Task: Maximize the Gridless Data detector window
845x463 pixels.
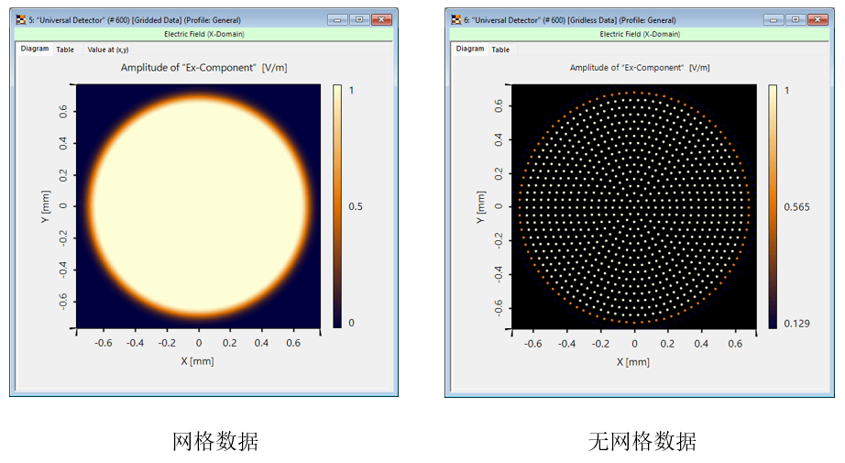Action: [x=796, y=20]
